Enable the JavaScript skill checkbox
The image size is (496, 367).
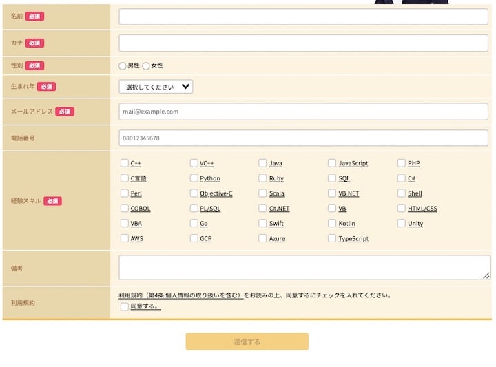pyautogui.click(x=333, y=163)
